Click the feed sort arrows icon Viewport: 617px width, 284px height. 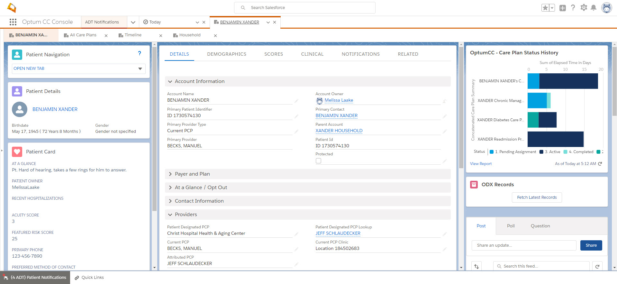coord(476,266)
